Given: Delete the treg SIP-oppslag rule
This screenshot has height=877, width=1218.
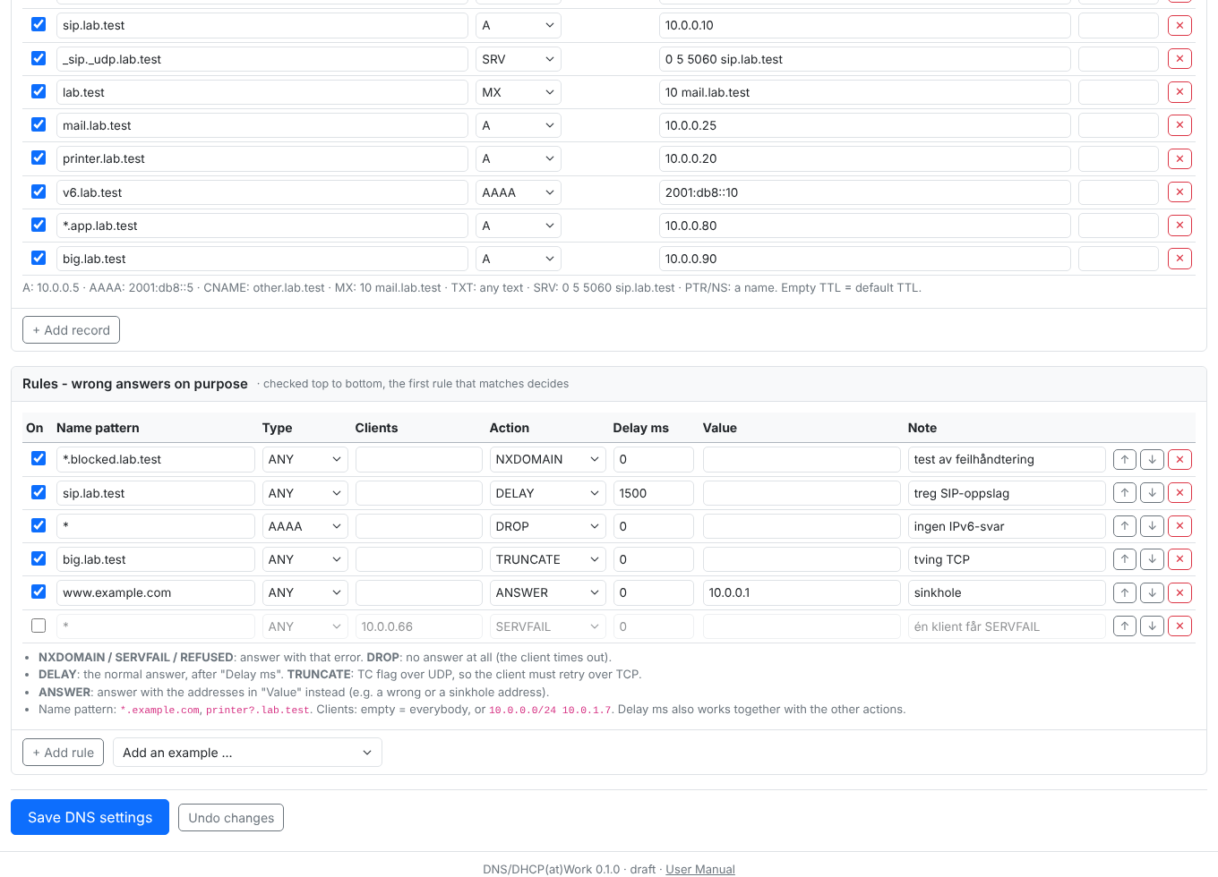Looking at the screenshot, I should point(1180,493).
